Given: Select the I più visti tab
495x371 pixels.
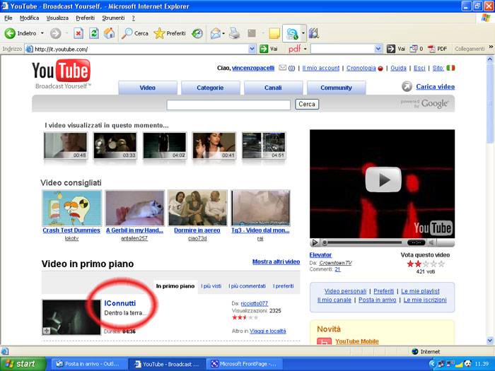Looking at the screenshot, I should 211,286.
